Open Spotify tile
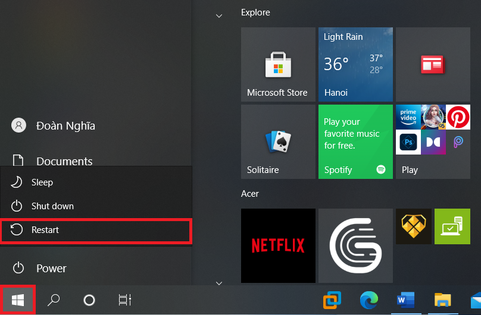Screen dimensions: 481x315 point(355,141)
